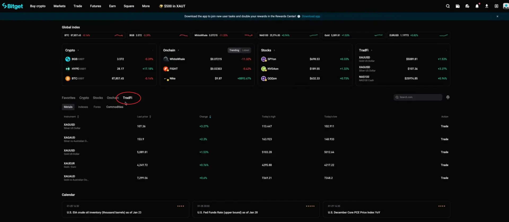Select the Nike token icon
Image resolution: width=509 pixels, height=222 pixels.
point(166,79)
